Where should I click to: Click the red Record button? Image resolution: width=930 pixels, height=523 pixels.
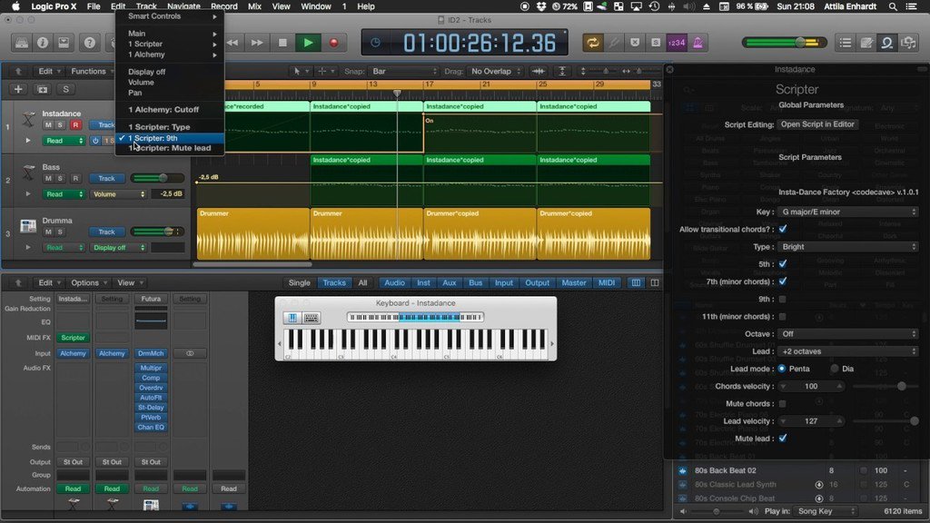click(334, 43)
